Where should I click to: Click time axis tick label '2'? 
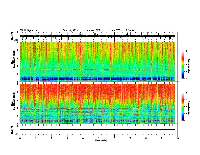click(x=52, y=138)
